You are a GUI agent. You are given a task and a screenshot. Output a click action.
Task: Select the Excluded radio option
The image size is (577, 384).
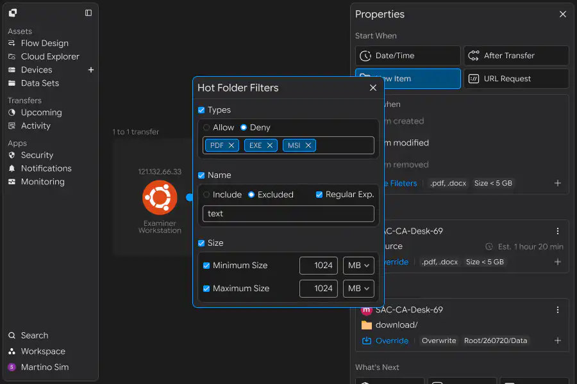pos(251,195)
